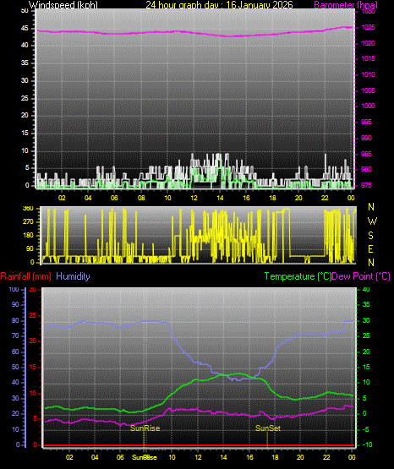Select the 1000 barometer axis value

368,106
